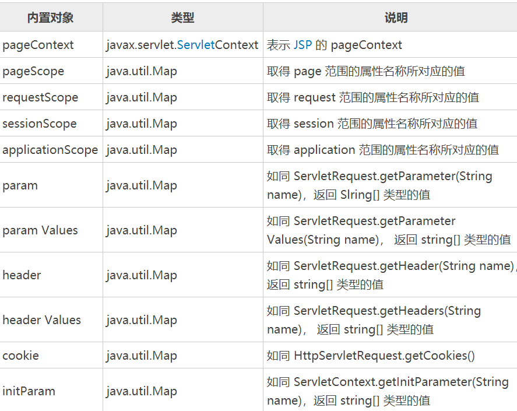Select the pageContext cell

click(x=38, y=45)
